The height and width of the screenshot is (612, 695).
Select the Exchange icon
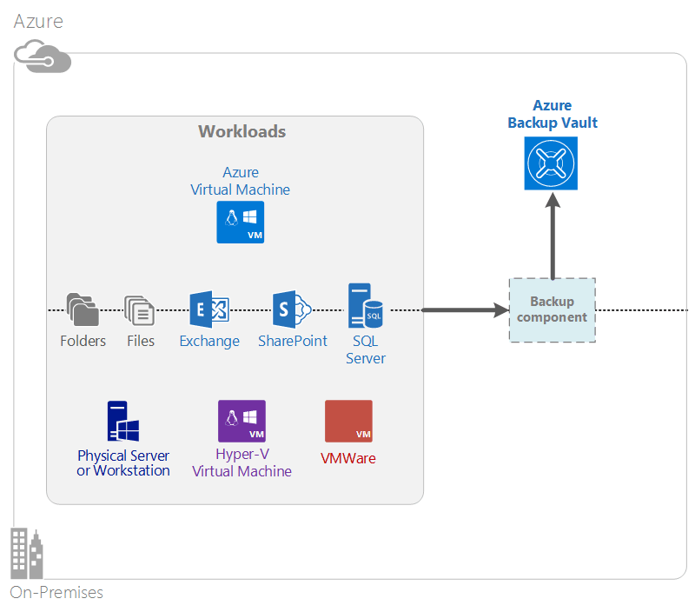tap(209, 309)
